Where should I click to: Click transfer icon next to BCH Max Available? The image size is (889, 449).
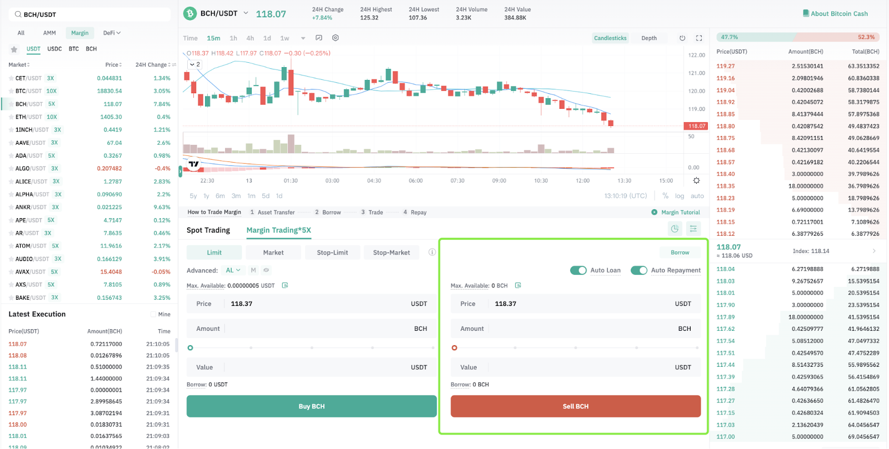(x=518, y=285)
